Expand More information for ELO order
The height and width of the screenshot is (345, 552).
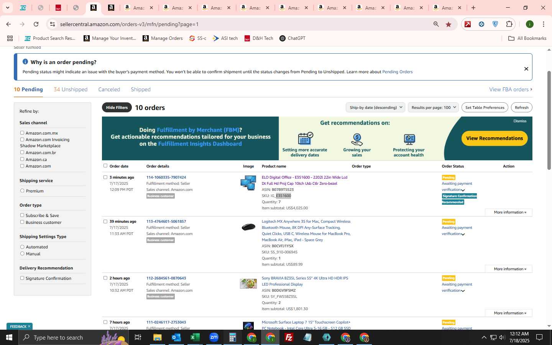click(x=508, y=212)
